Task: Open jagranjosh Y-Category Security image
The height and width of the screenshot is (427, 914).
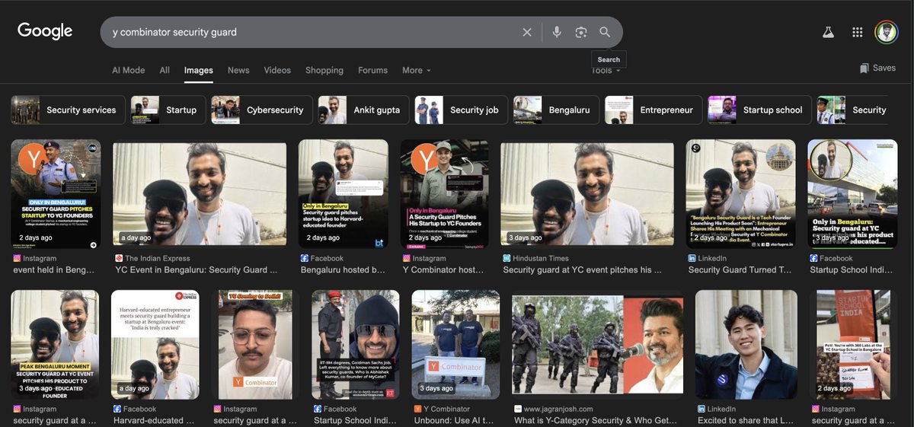Action: pyautogui.click(x=598, y=345)
